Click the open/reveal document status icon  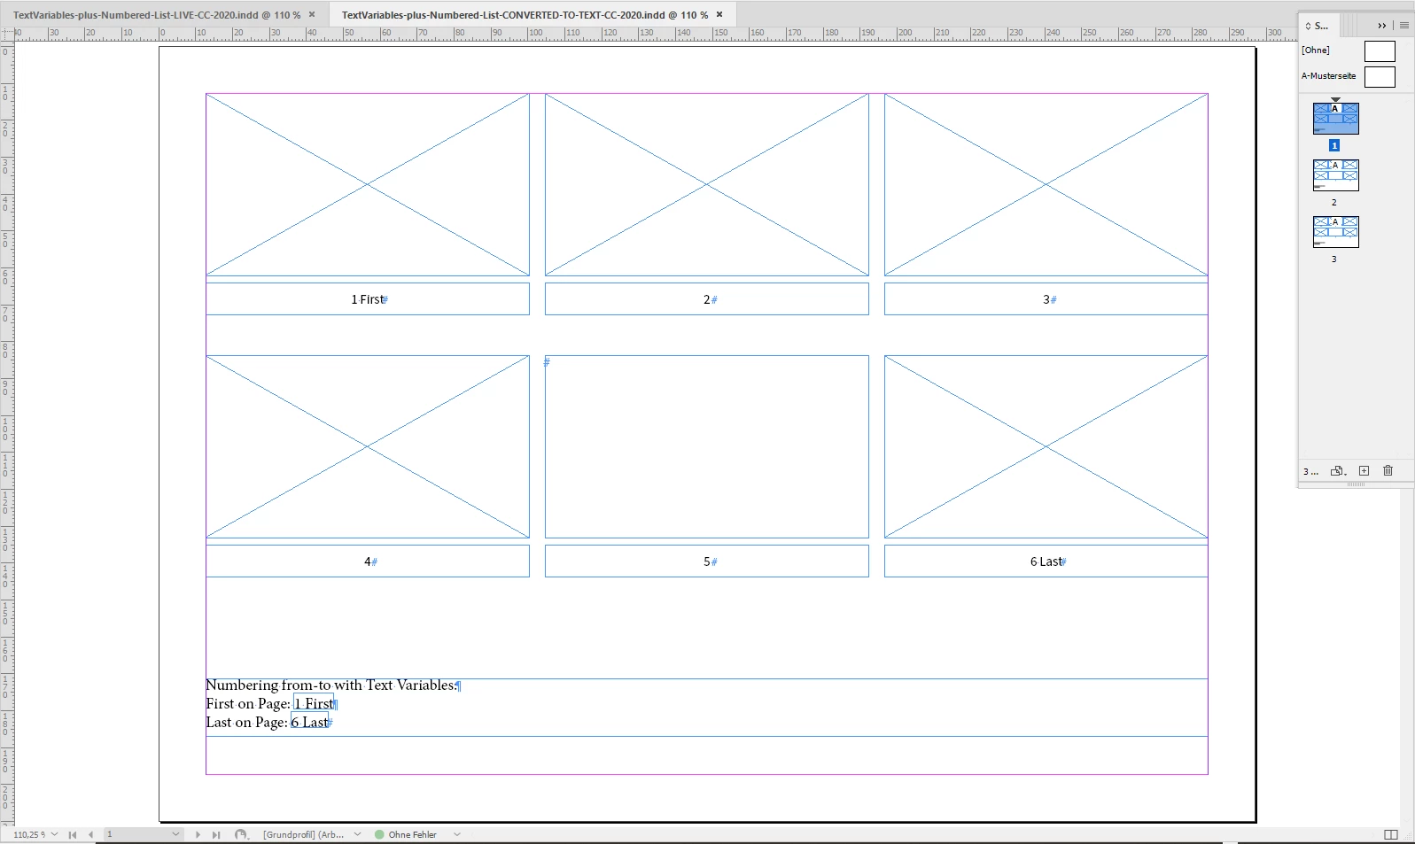pos(241,834)
